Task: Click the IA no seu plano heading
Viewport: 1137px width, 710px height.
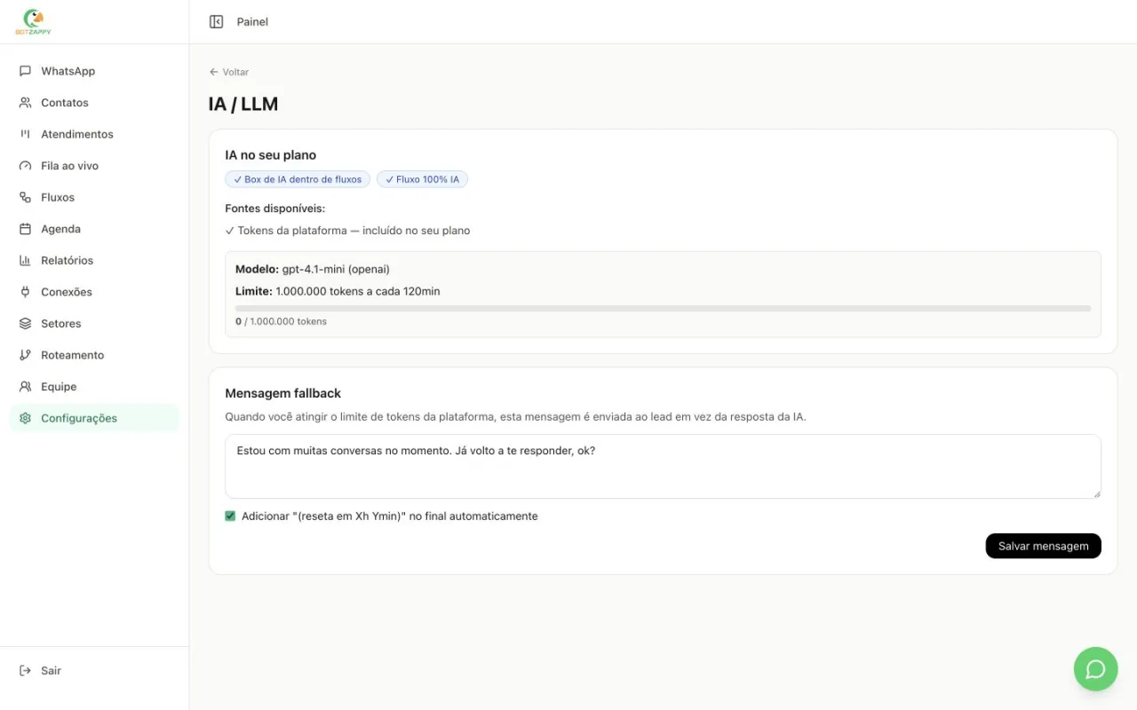Action: tap(271, 154)
